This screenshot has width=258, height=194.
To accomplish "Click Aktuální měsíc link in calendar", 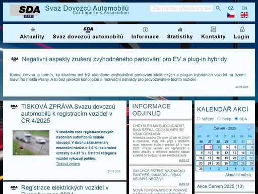I will [238, 175].
